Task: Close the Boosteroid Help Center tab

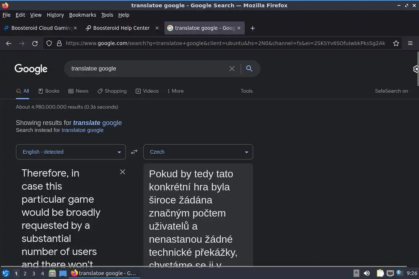Action: point(157,28)
